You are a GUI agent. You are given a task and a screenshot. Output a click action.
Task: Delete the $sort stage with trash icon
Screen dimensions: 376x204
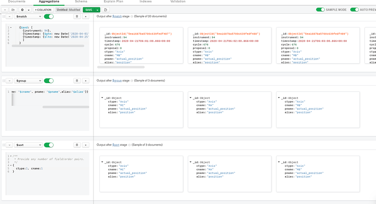77,145
